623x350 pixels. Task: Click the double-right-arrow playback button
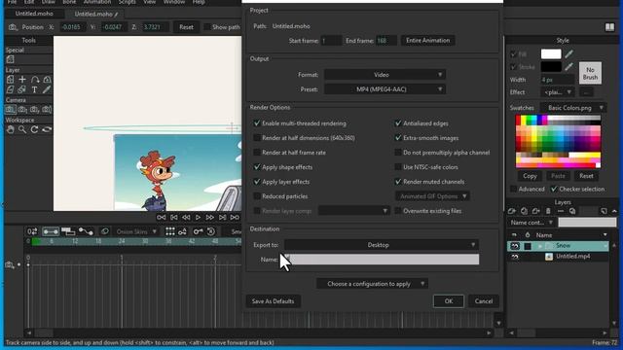coord(210,218)
